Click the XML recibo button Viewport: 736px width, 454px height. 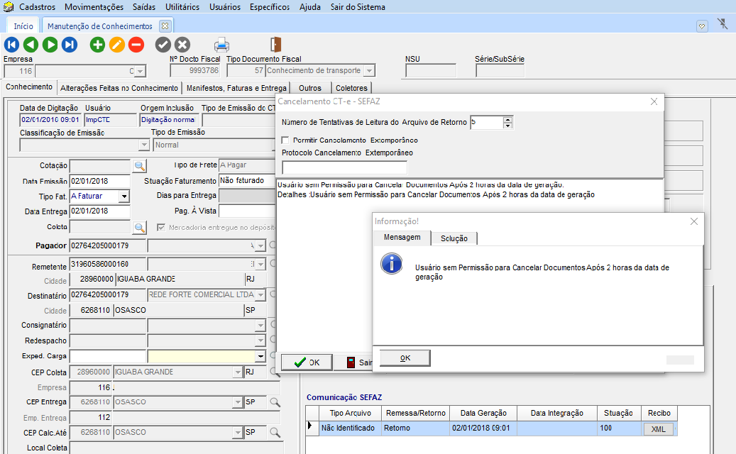tap(658, 429)
